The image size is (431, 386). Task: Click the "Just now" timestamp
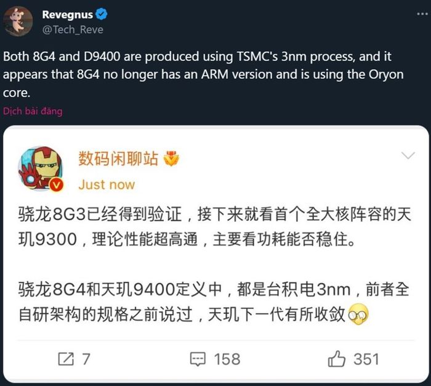pos(107,185)
